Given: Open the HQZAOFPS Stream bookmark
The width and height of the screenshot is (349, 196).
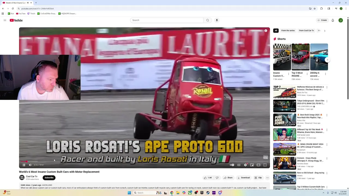Looking at the screenshot, I should [67, 14].
